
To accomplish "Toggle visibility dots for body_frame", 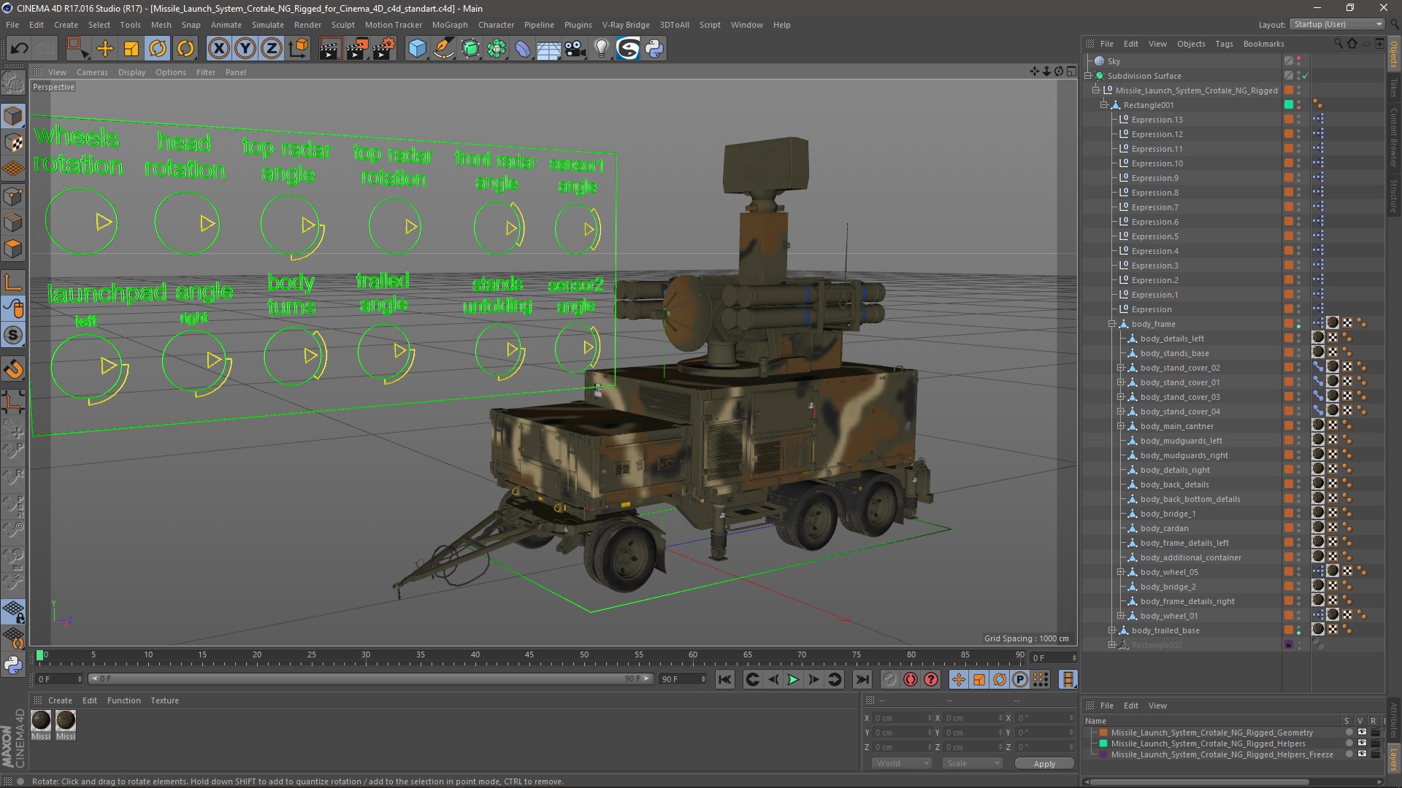I will 1299,324.
